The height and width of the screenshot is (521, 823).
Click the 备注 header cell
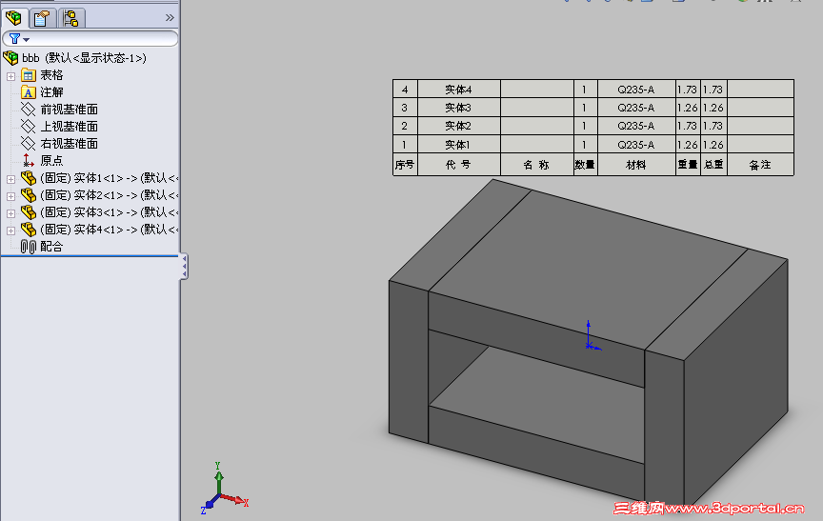pyautogui.click(x=760, y=165)
